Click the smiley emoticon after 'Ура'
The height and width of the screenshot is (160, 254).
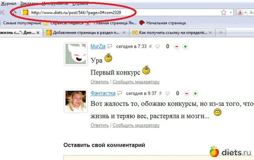click(108, 57)
